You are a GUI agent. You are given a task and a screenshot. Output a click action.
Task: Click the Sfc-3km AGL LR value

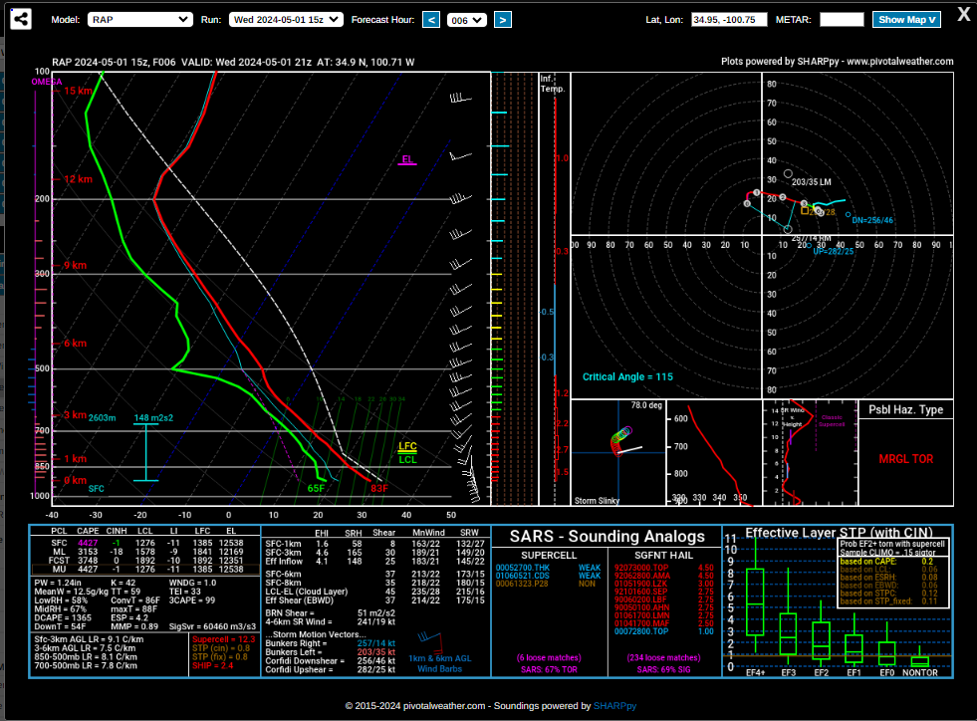tap(89, 639)
